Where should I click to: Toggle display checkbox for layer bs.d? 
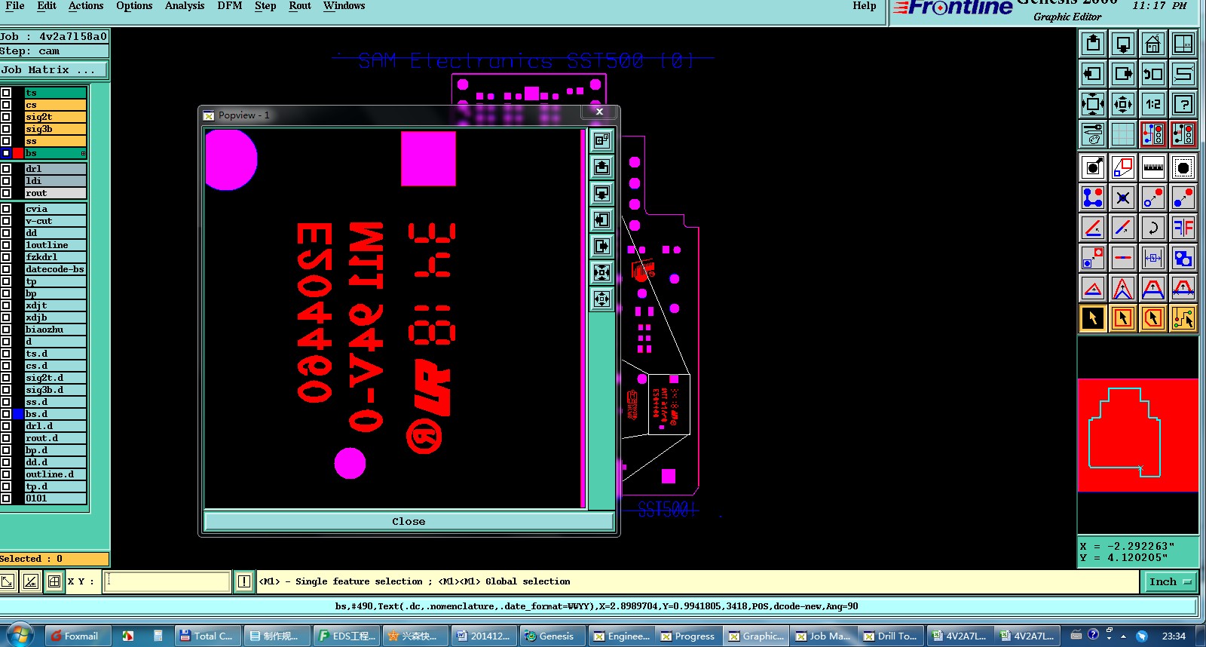point(6,414)
